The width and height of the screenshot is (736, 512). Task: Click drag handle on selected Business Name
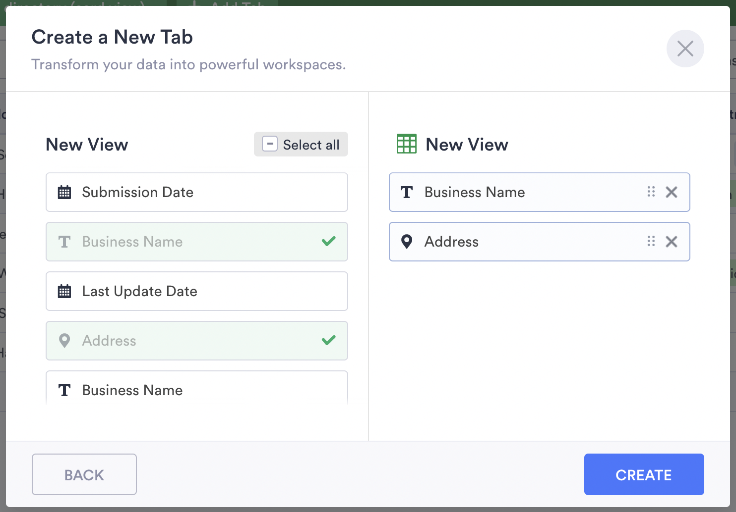point(651,192)
